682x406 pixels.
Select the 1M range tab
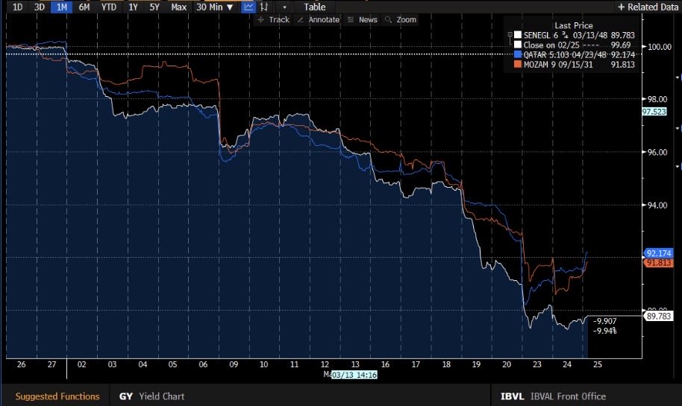click(x=61, y=7)
